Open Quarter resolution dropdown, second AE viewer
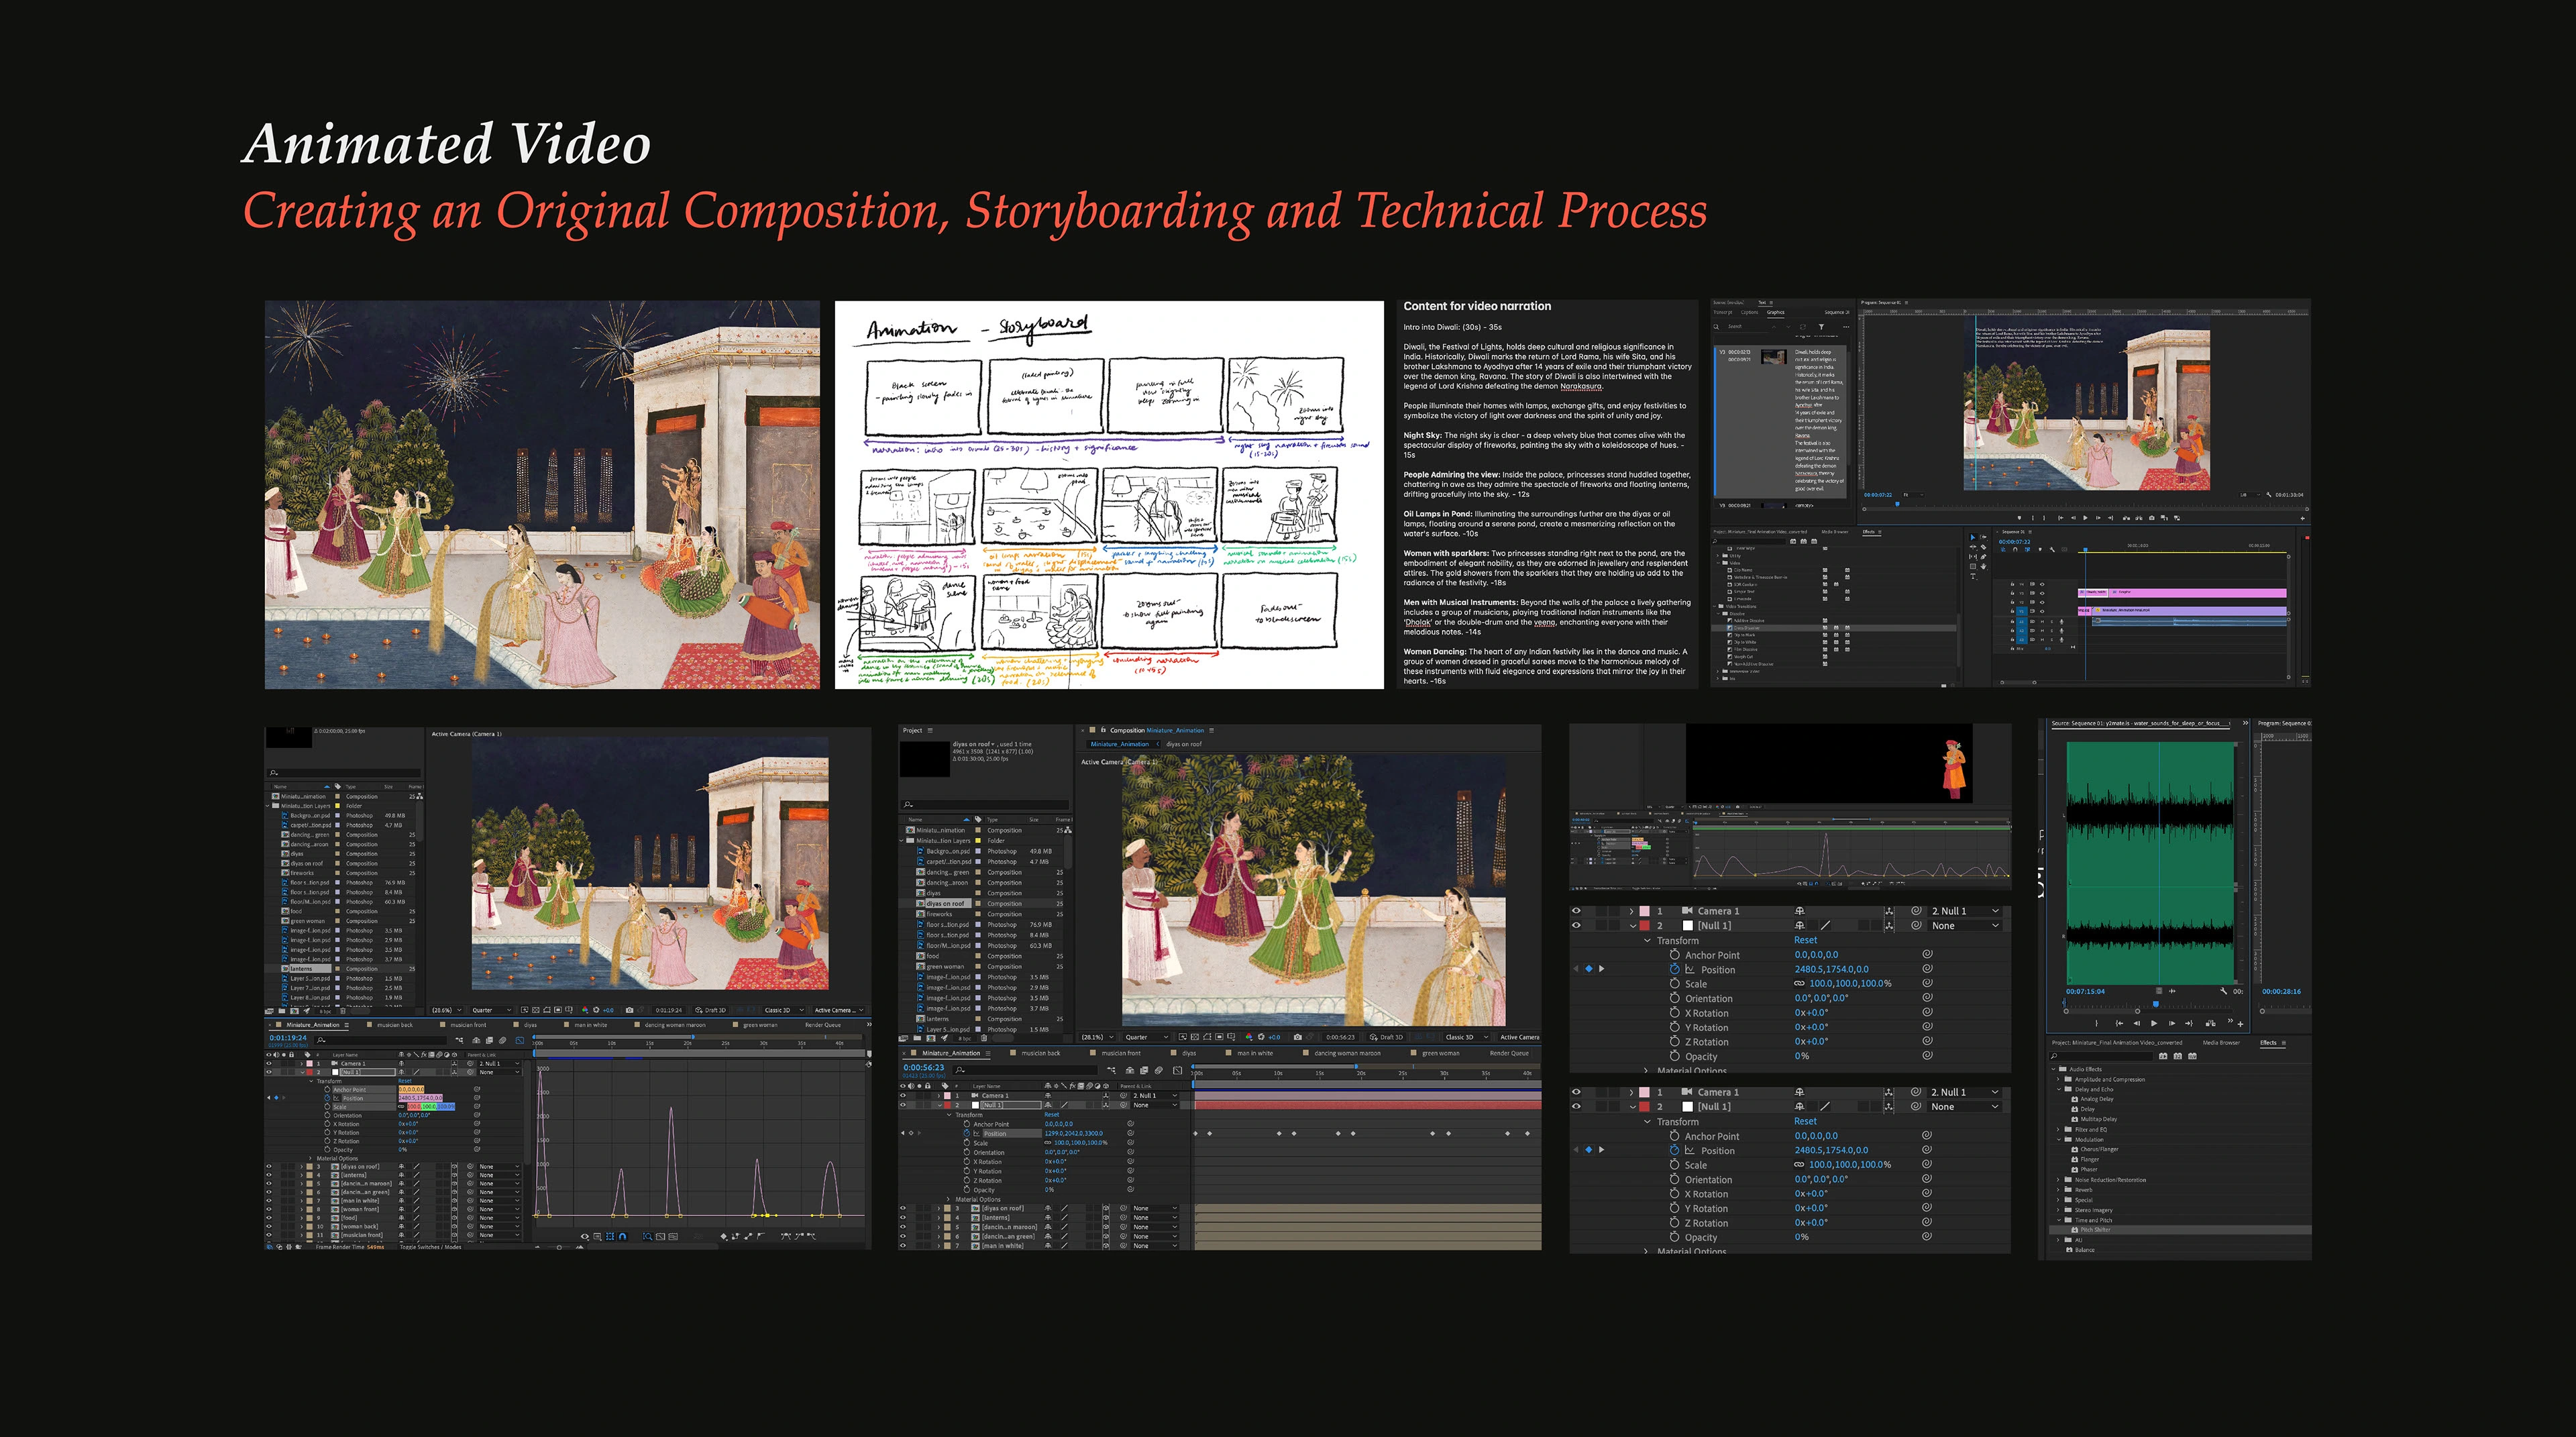 [1147, 1037]
